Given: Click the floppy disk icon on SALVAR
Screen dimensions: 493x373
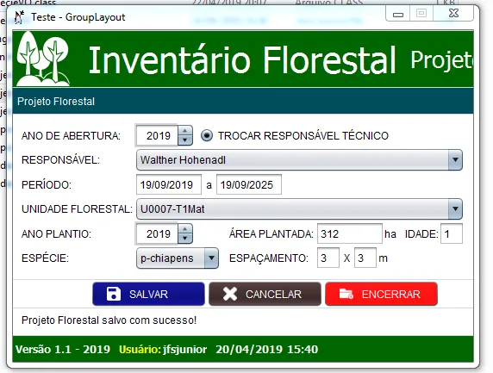Looking at the screenshot, I should point(114,294).
